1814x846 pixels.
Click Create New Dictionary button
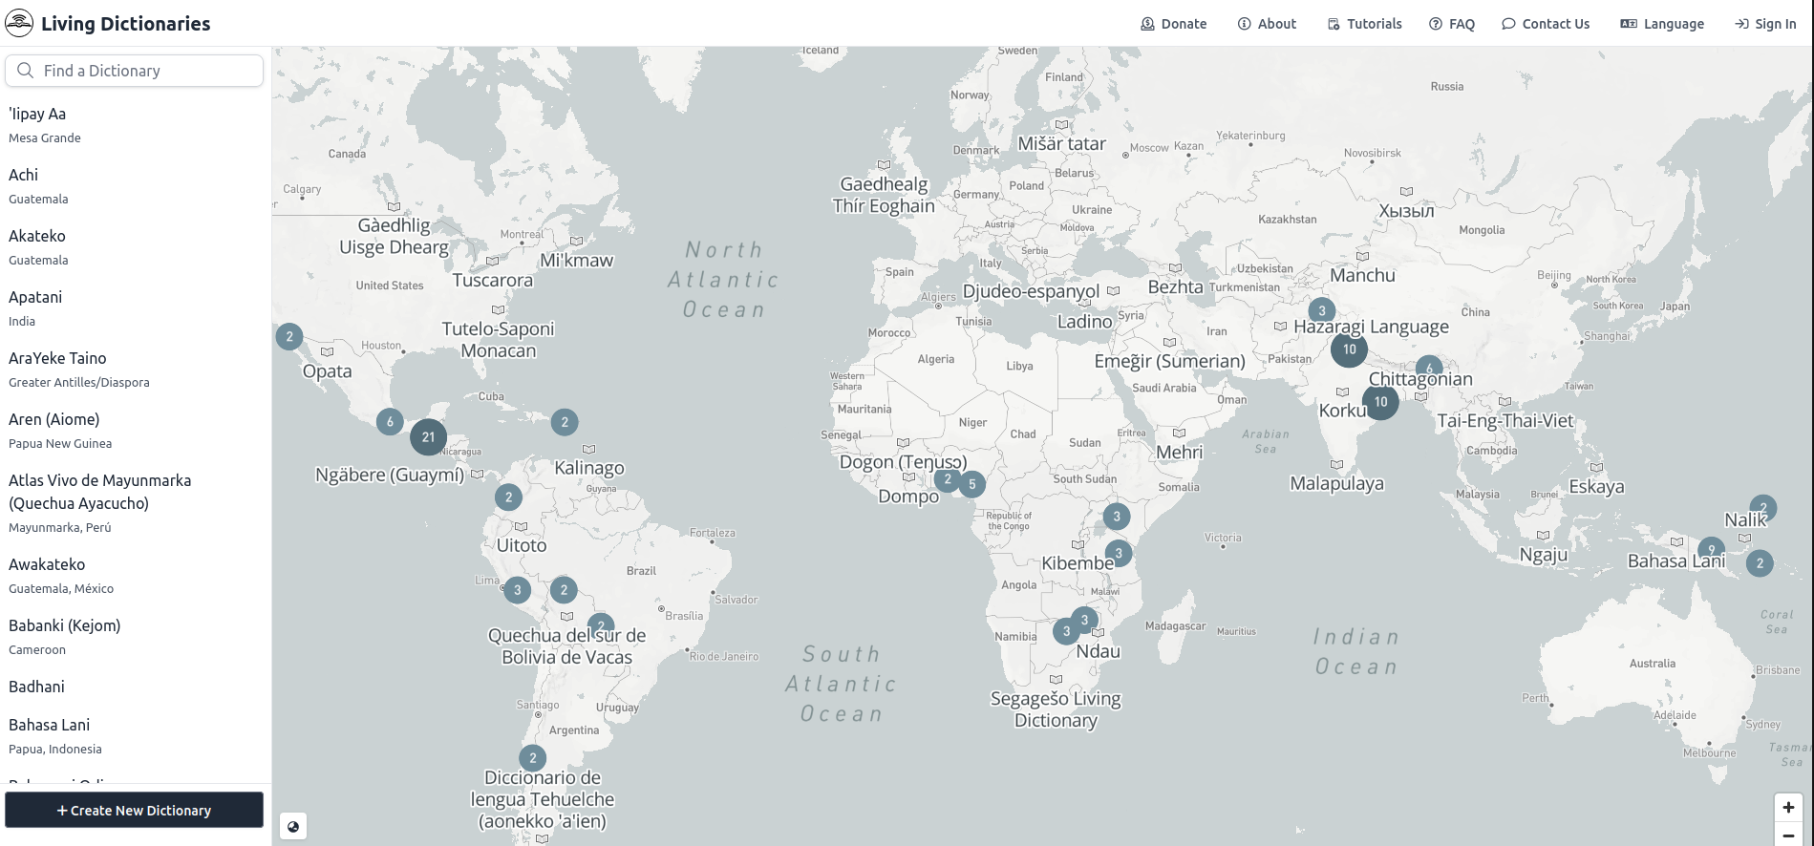click(x=134, y=810)
